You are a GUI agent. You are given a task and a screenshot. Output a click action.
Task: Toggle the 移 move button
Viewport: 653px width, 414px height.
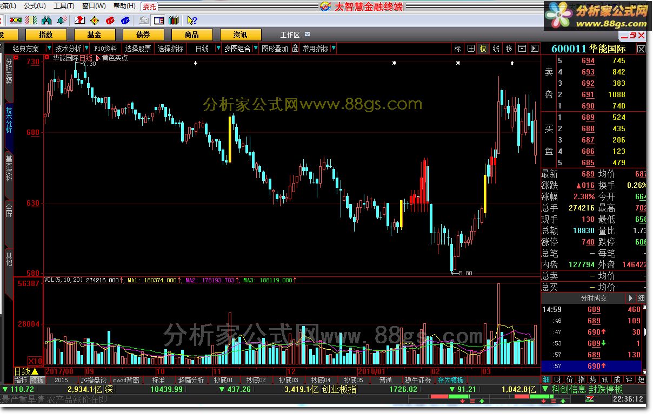pos(509,49)
